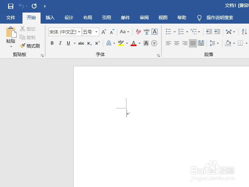This screenshot has width=249, height=187.
Task: Open Customize Quick Access Toolbar arrow
Action: click(x=45, y=6)
